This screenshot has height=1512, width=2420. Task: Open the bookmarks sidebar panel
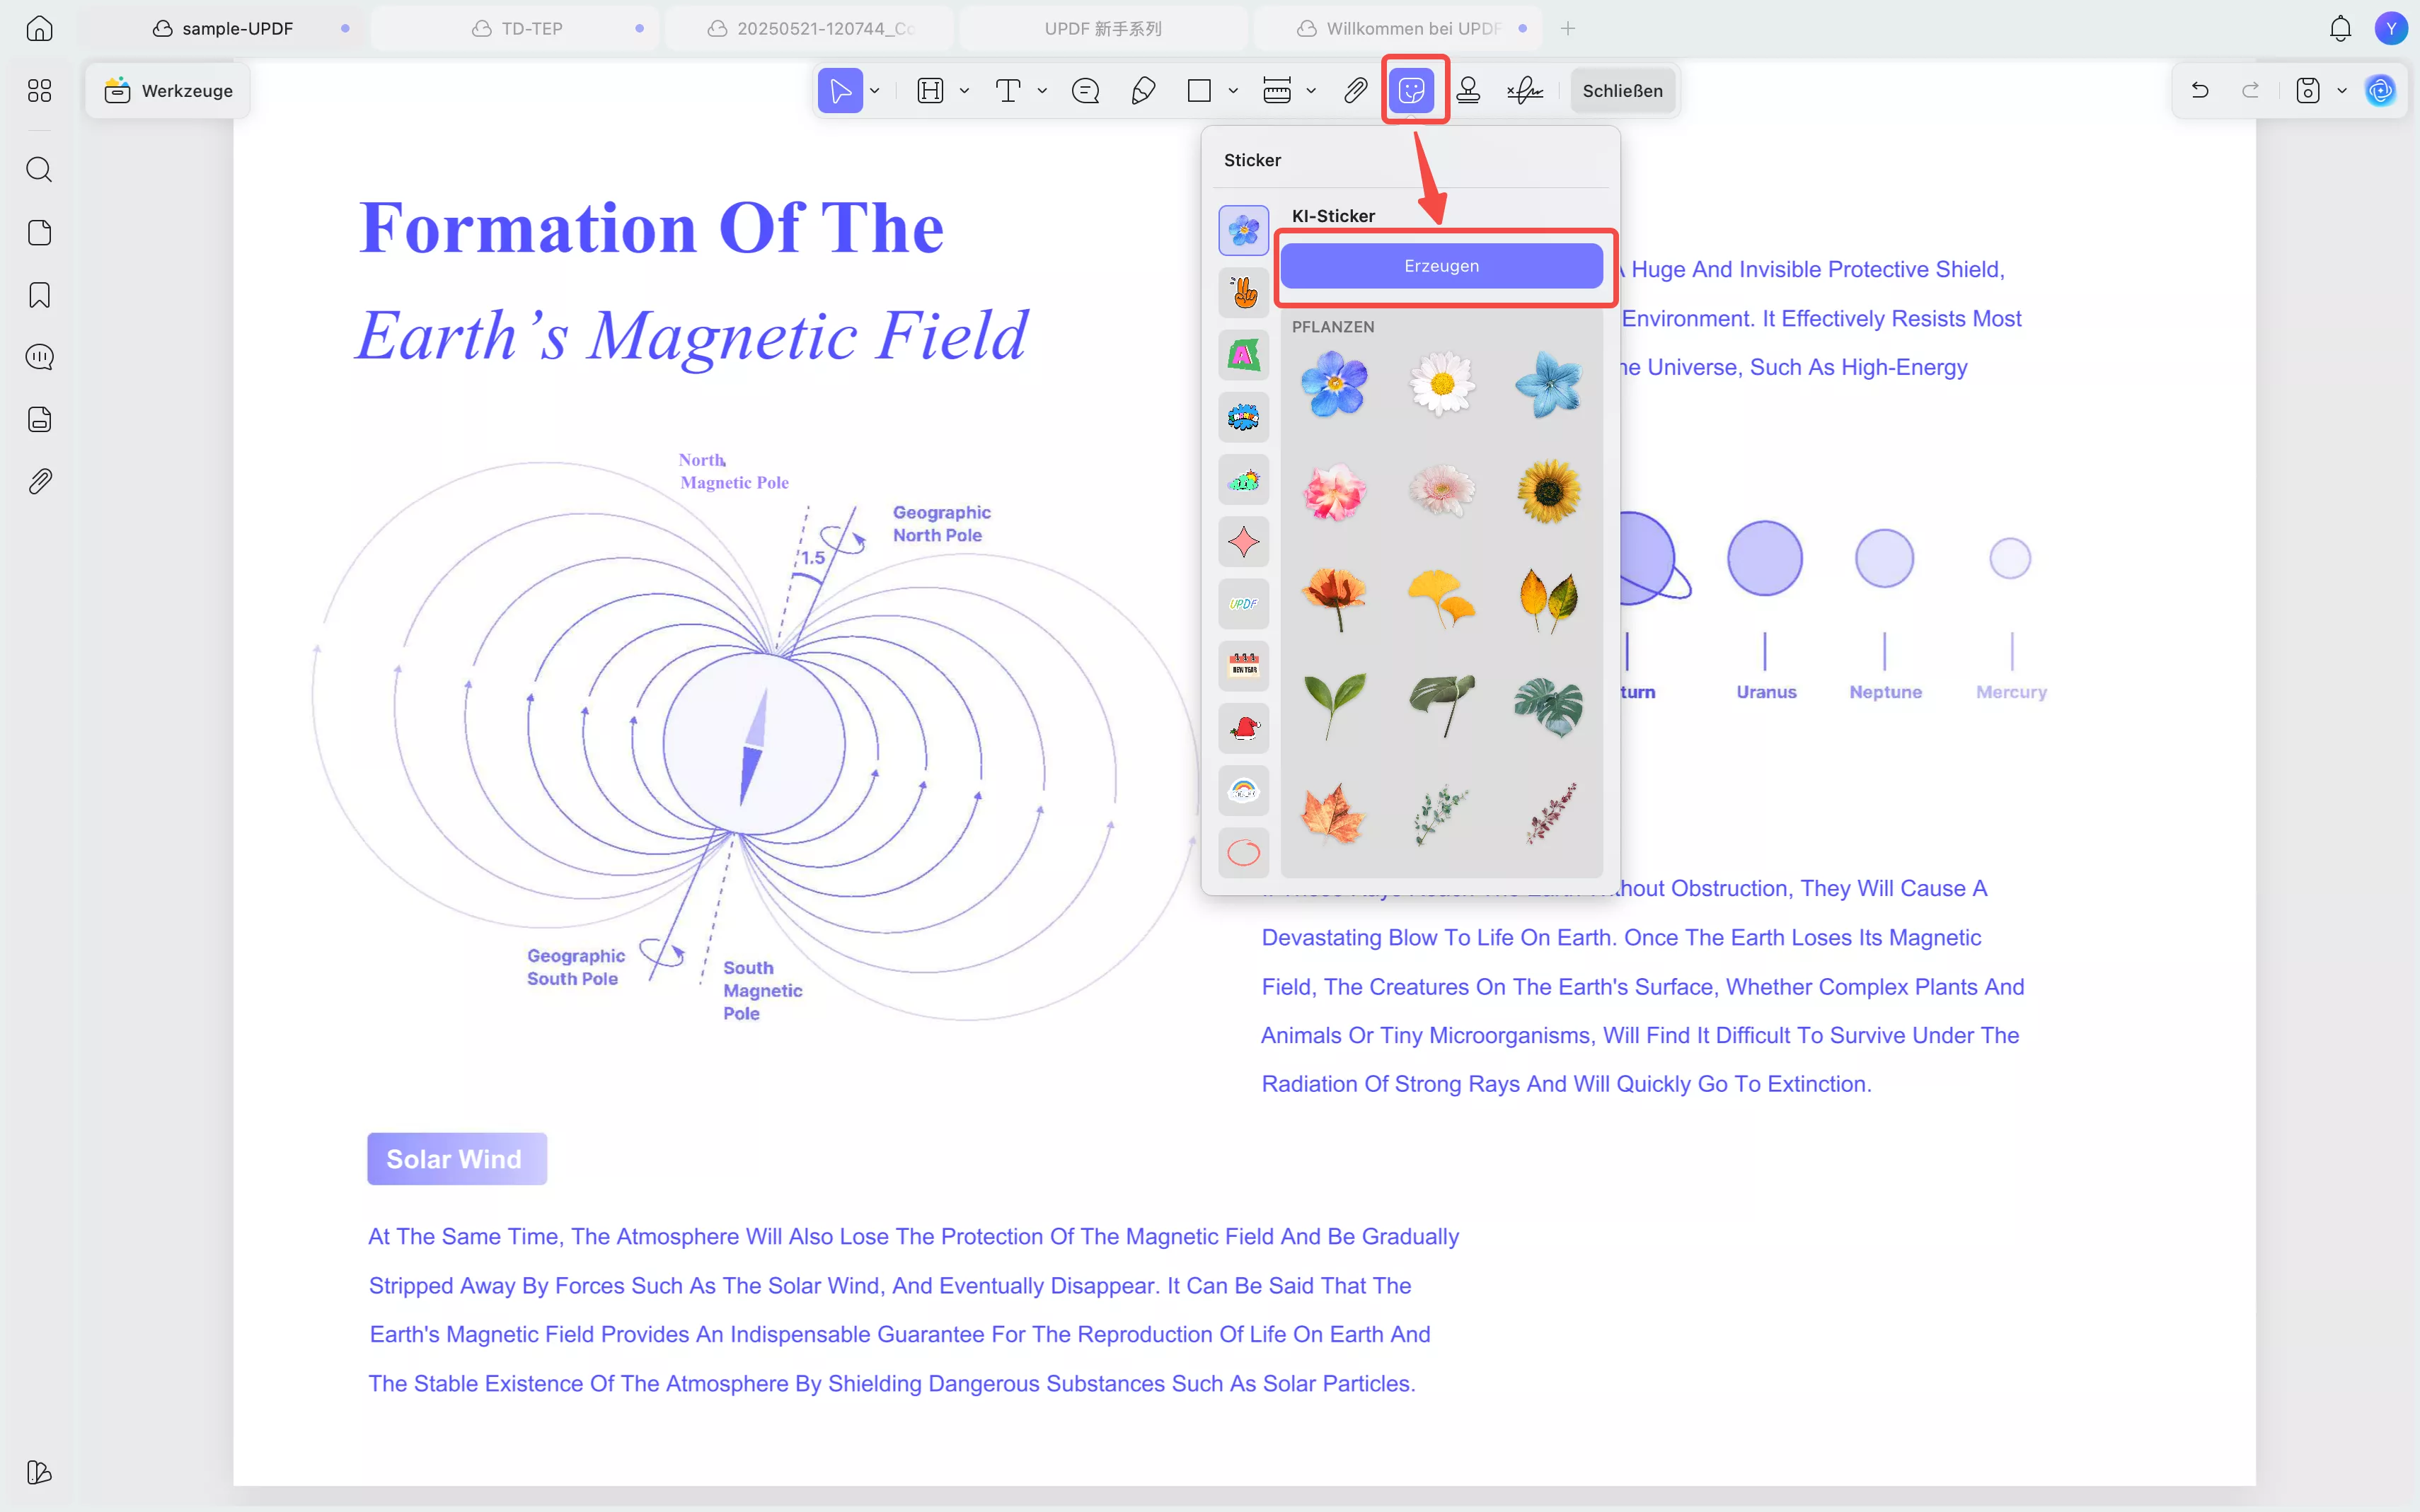(x=39, y=295)
